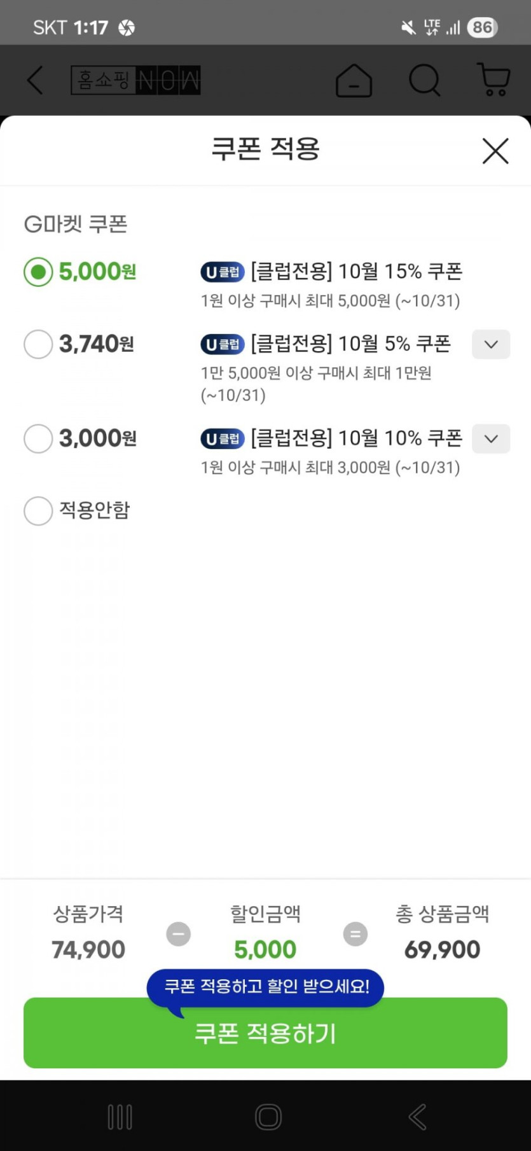531x1151 pixels.
Task: Tap the 쿠폰 적용하고 할인 받으세요 tooltip
Action: [266, 987]
